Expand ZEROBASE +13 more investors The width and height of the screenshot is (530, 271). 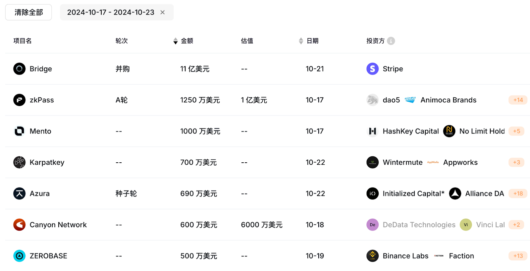[518, 256]
